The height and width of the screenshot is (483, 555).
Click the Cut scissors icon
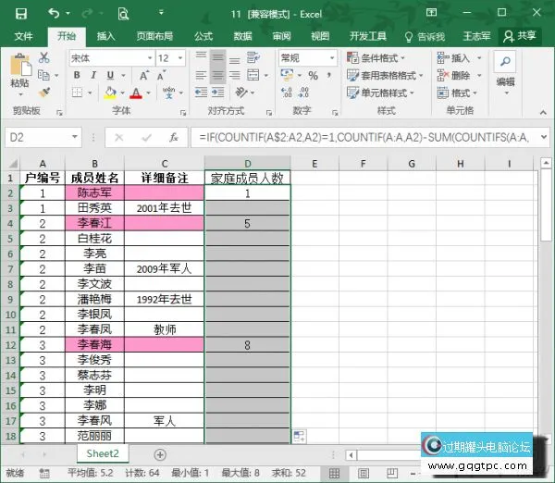(x=43, y=57)
